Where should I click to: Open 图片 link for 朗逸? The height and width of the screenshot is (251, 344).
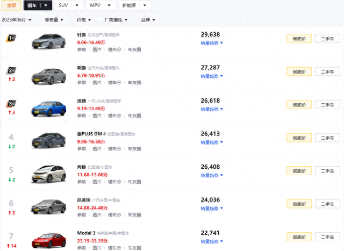[x=97, y=83]
